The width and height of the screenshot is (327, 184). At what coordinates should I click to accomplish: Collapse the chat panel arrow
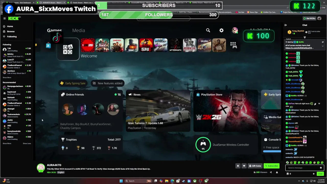286,25
